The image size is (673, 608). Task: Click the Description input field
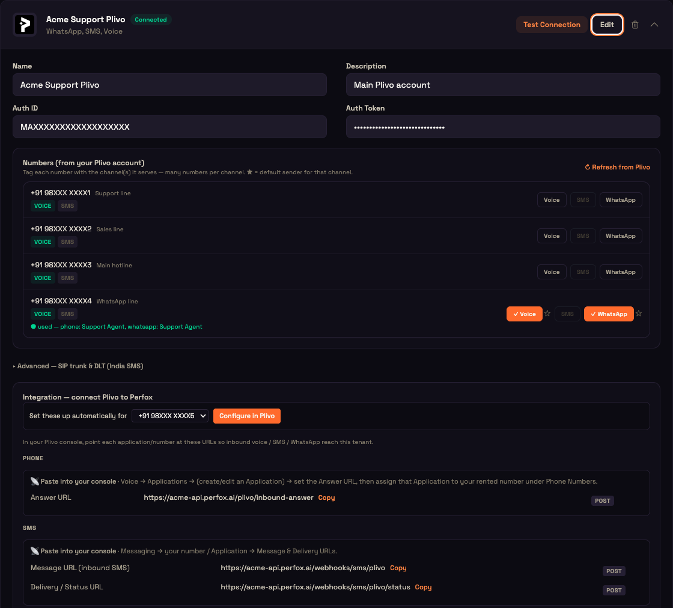[502, 85]
